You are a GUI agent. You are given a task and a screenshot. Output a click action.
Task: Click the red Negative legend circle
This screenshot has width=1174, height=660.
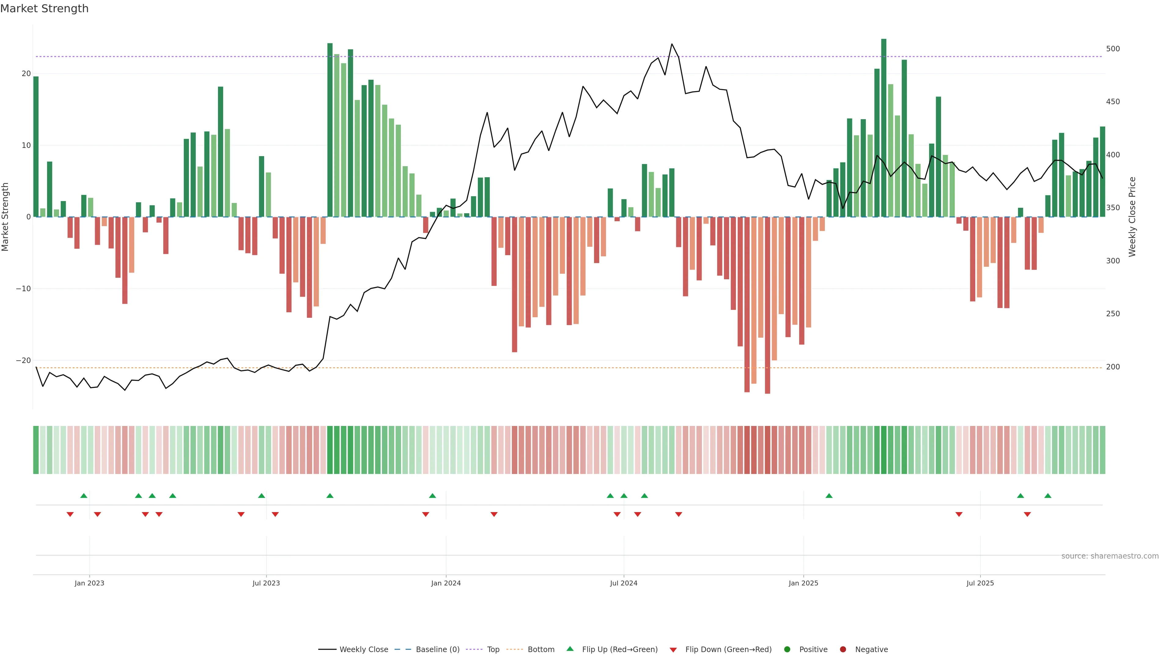tap(843, 650)
